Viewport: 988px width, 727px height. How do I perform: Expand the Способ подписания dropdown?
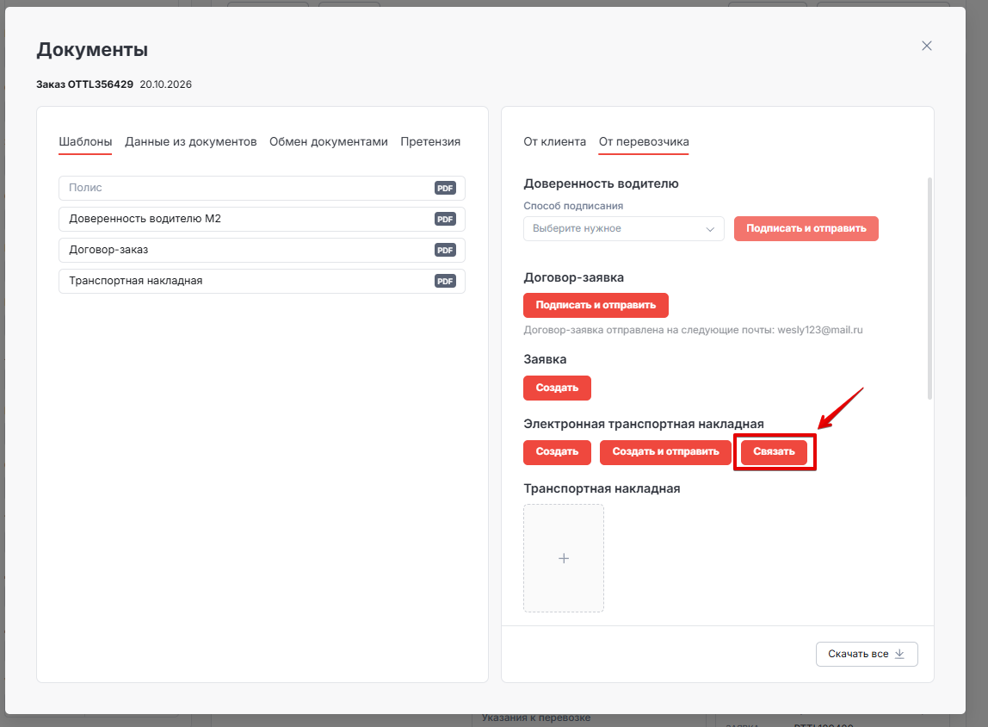[624, 228]
